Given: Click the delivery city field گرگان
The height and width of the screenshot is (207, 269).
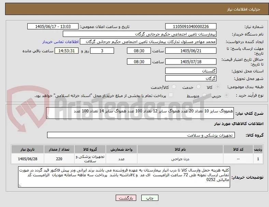Looking at the screenshot, I should click(x=191, y=78).
